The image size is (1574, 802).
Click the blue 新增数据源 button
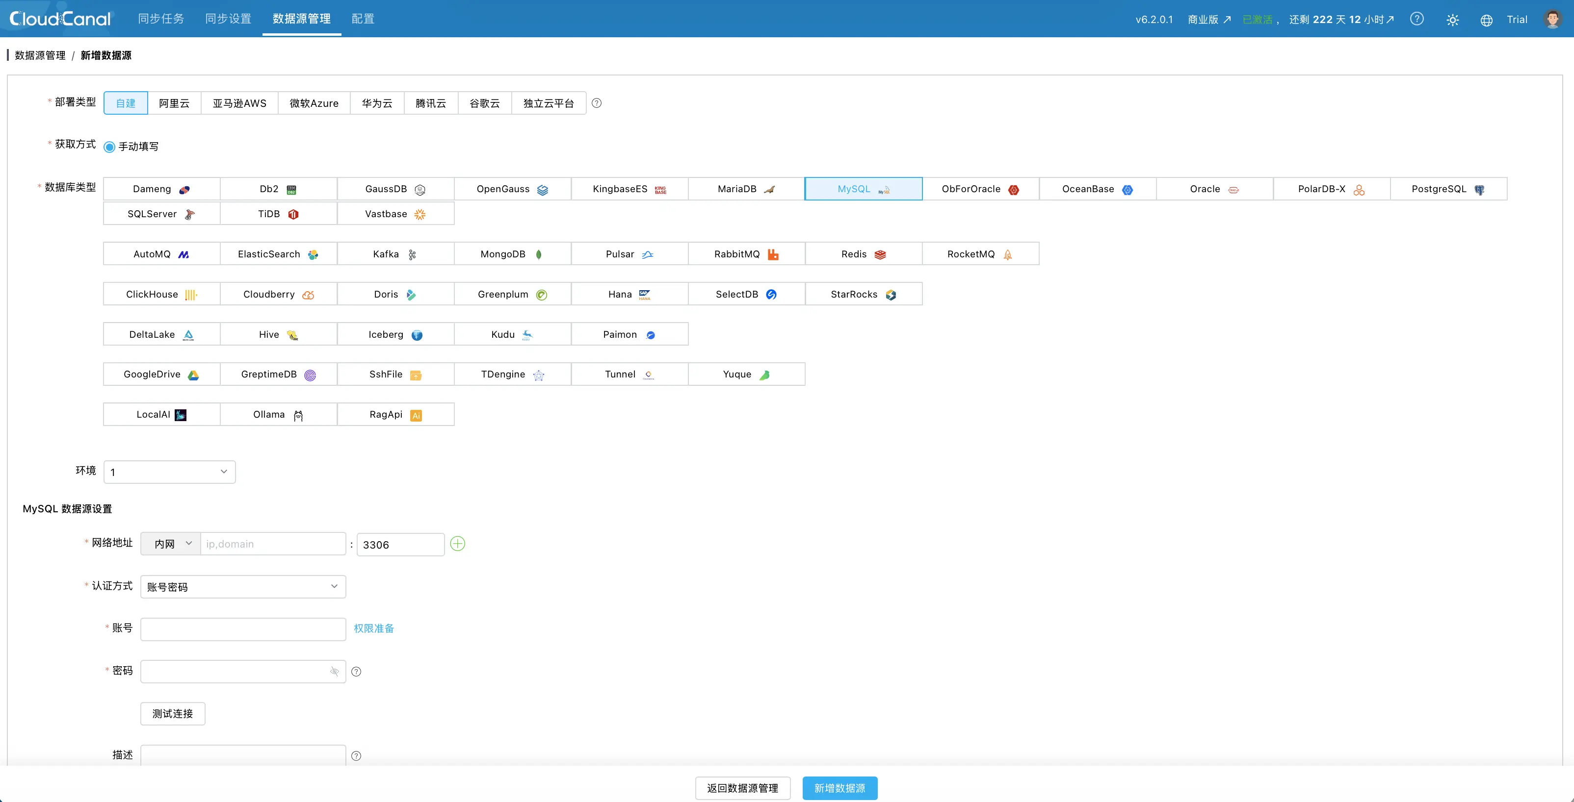tap(840, 788)
